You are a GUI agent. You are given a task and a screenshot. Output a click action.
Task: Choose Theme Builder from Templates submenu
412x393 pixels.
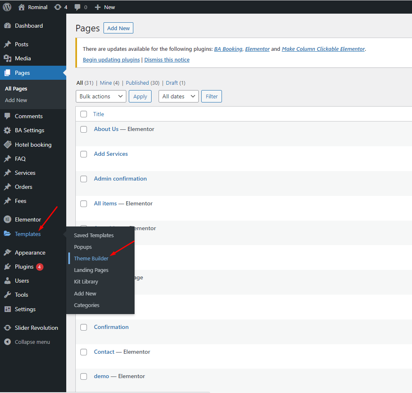tap(91, 258)
